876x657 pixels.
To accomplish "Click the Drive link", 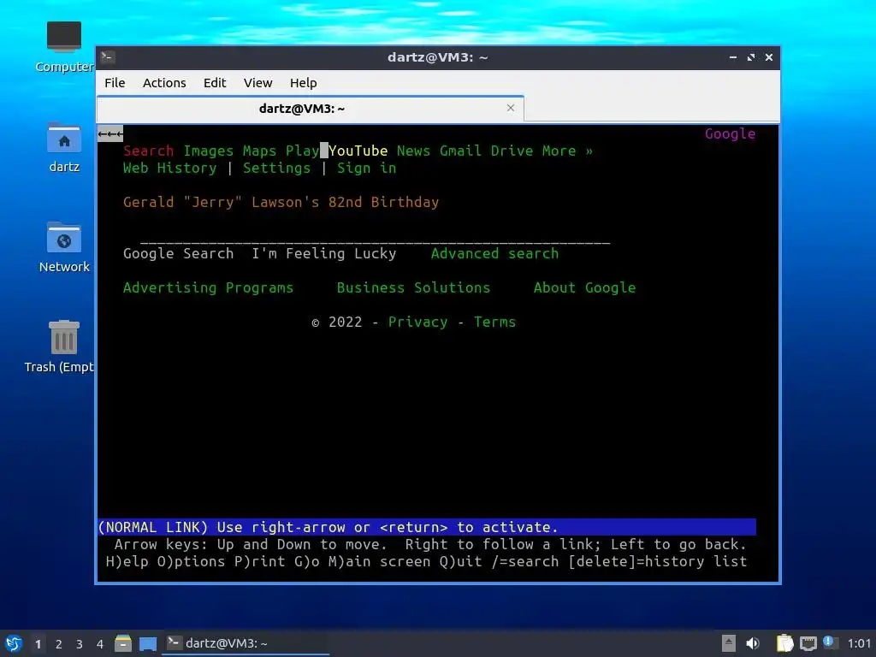I will coord(512,151).
